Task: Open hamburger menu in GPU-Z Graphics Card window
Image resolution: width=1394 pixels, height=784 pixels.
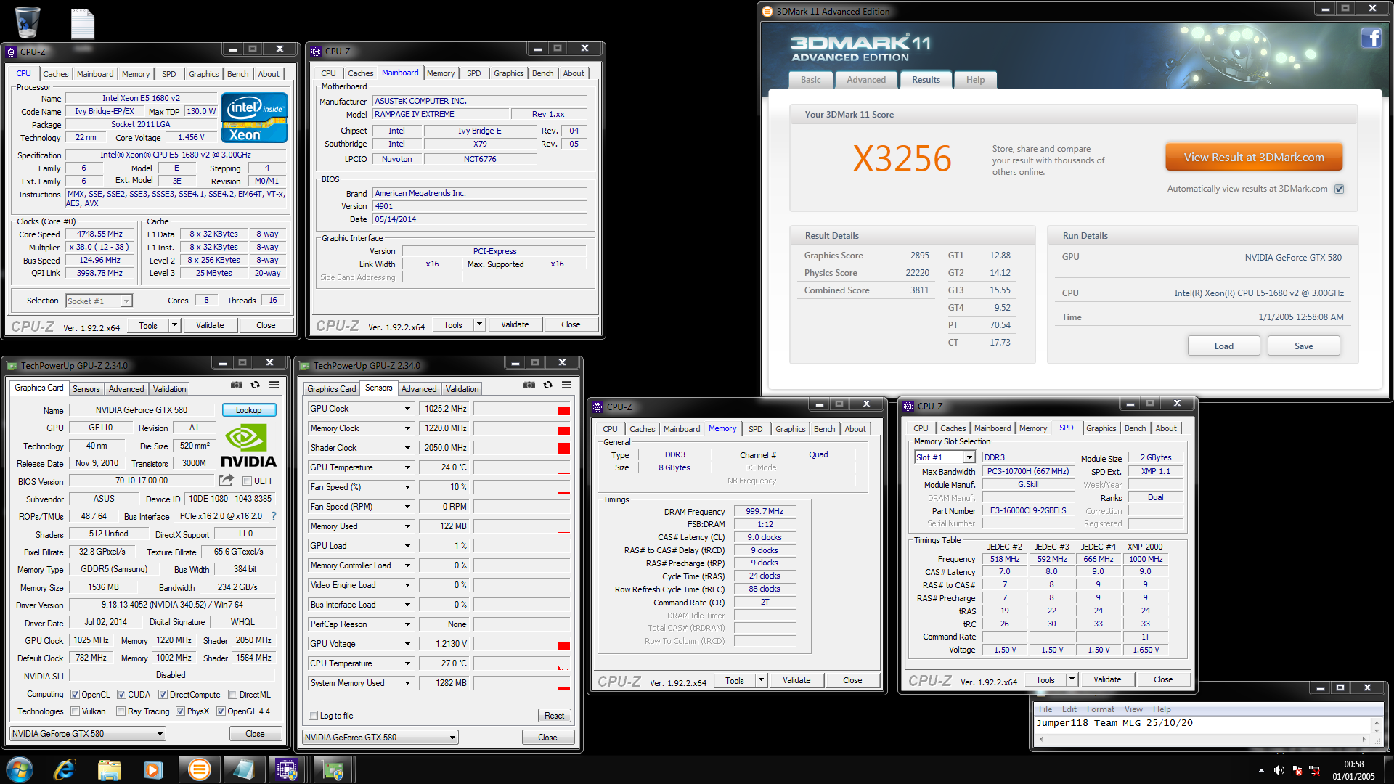Action: click(274, 385)
